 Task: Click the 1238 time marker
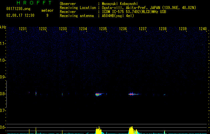pos(163,29)
